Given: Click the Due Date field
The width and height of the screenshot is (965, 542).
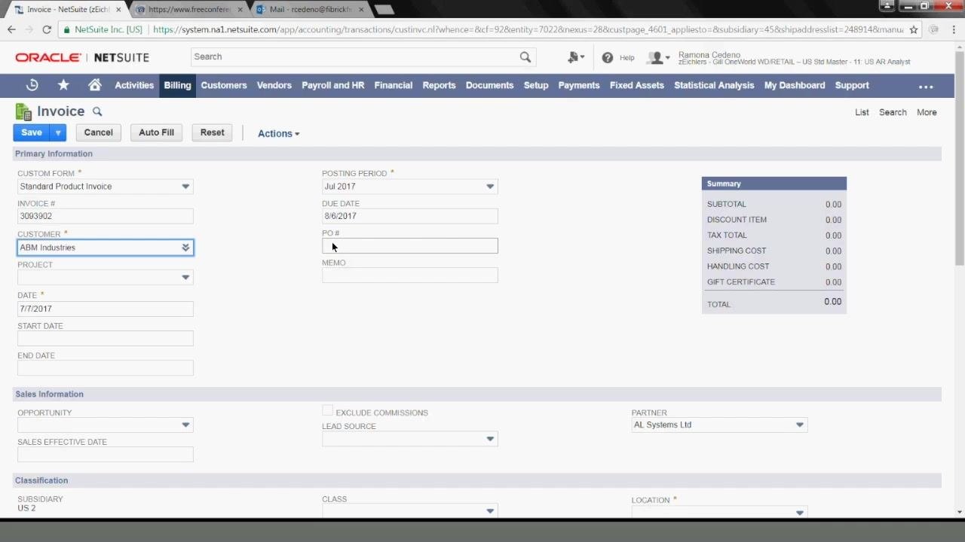Looking at the screenshot, I should (x=410, y=216).
